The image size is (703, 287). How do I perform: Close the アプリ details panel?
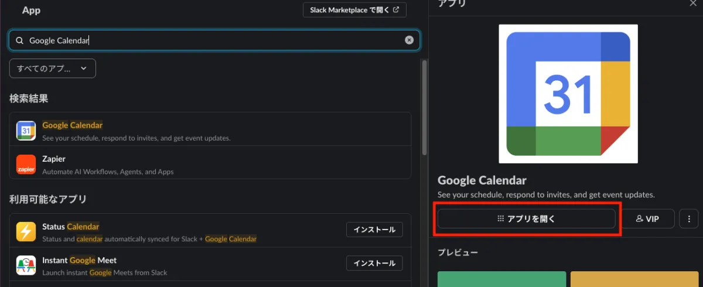(x=693, y=4)
